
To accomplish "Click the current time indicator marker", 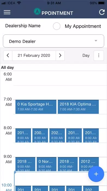I will [15, 172].
